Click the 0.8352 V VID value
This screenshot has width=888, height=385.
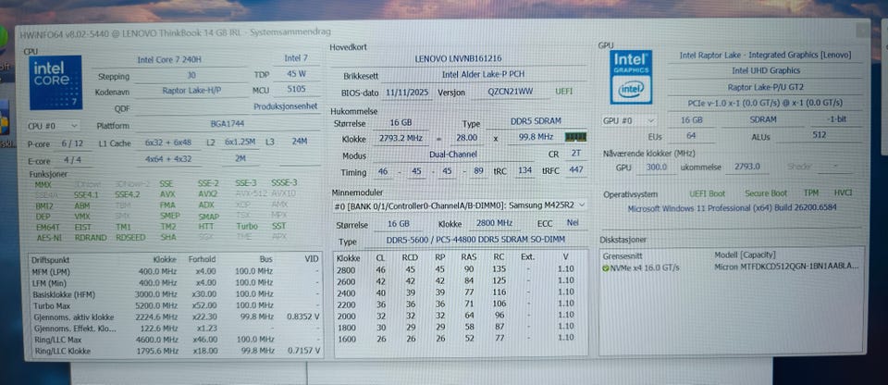[303, 317]
